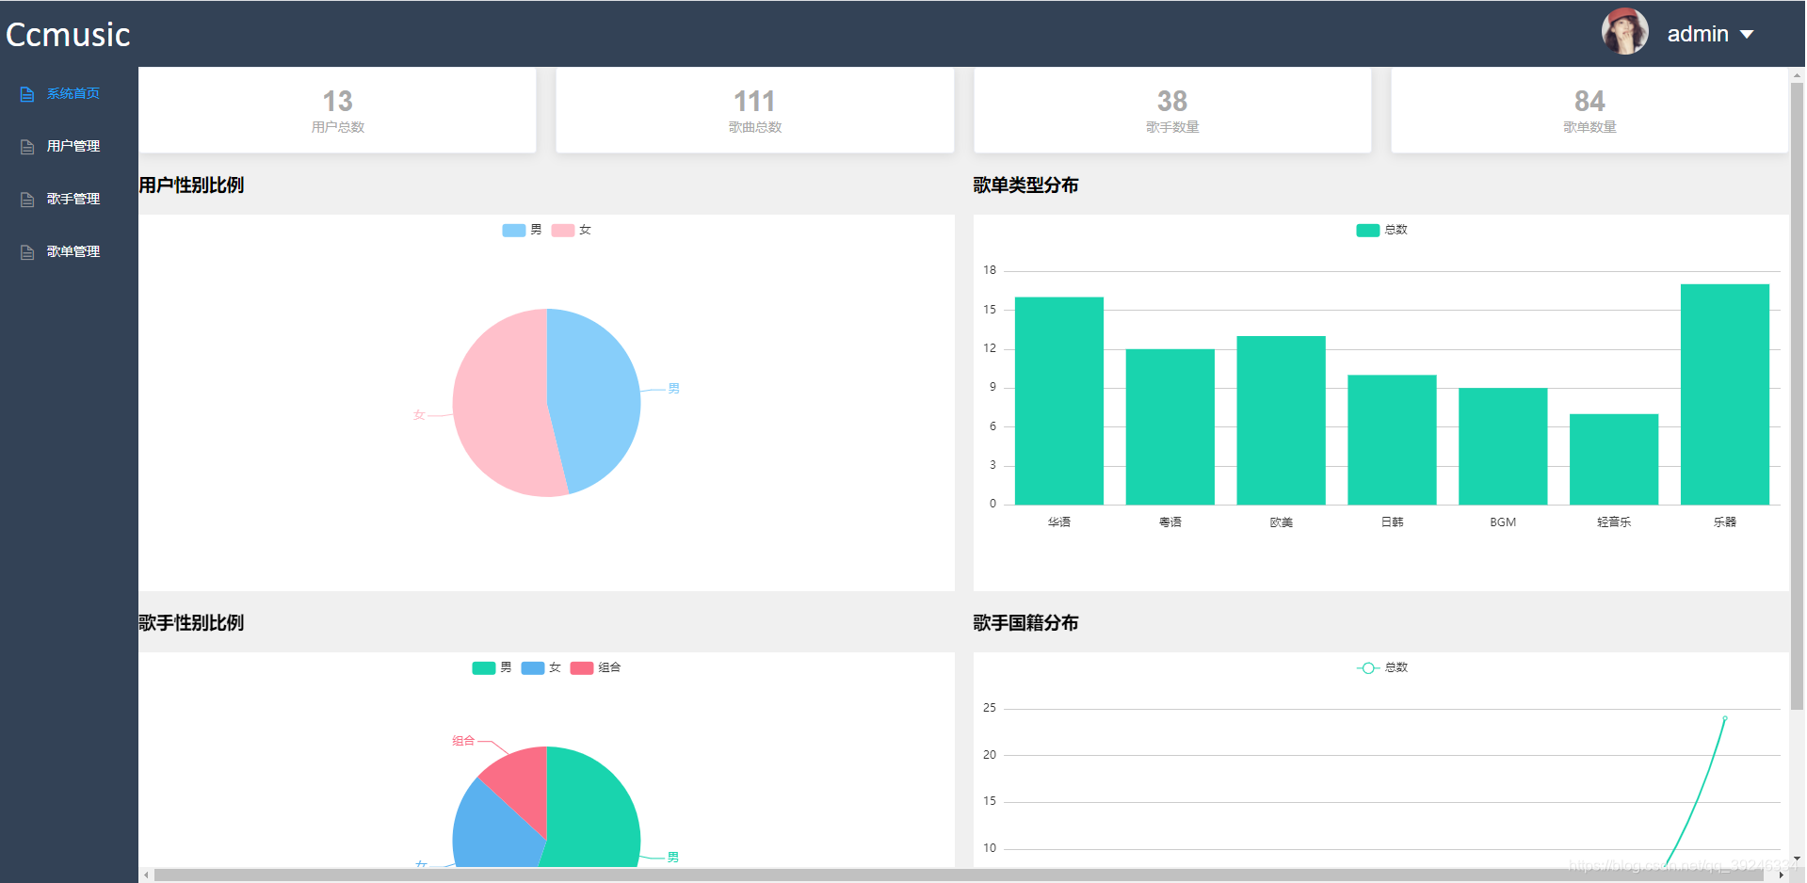The height and width of the screenshot is (883, 1807).
Task: Toggle green 男 legend in singer gender chart
Action: [x=492, y=667]
